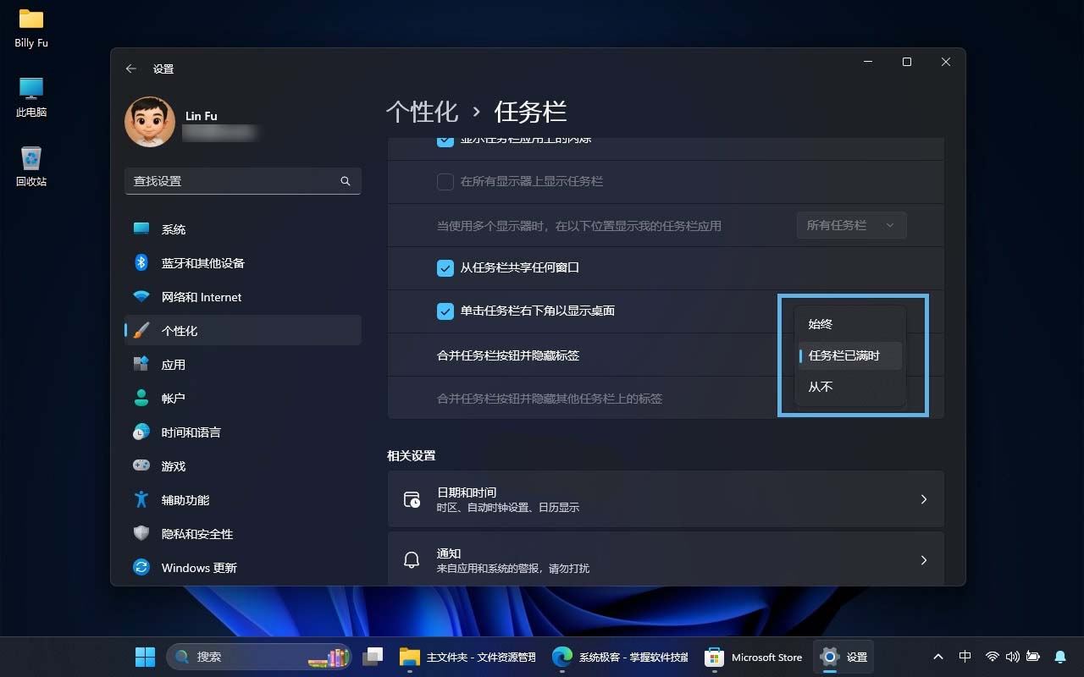1084x677 pixels.
Task: Click the 查找设置 search box
Action: click(243, 180)
